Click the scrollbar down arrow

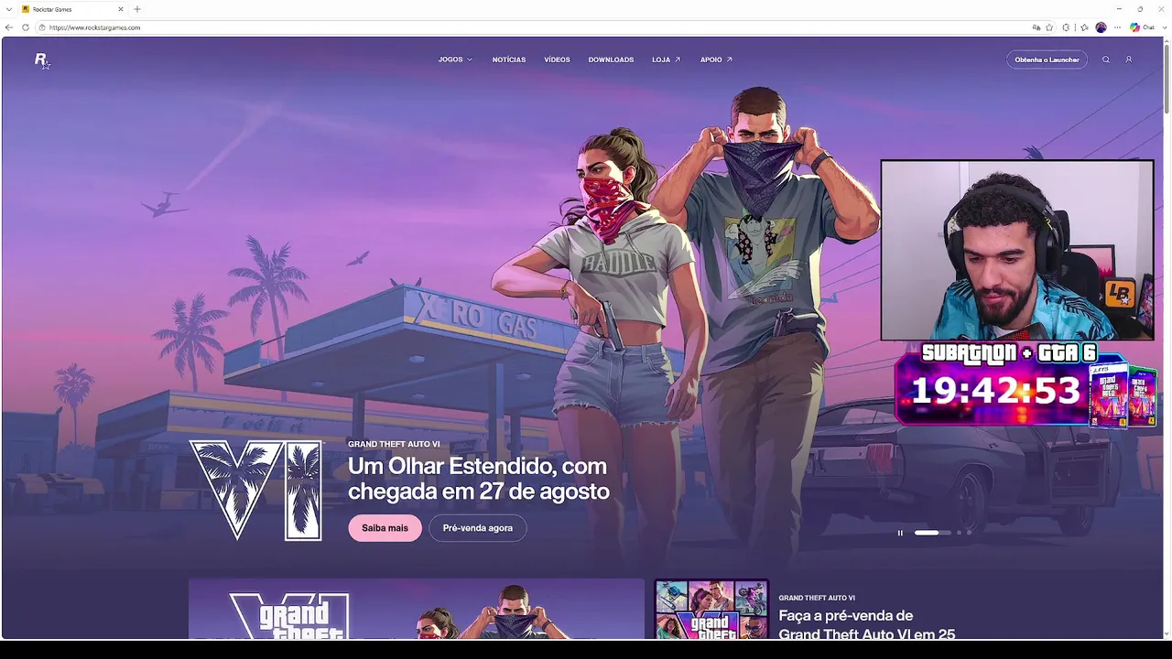(x=1166, y=633)
